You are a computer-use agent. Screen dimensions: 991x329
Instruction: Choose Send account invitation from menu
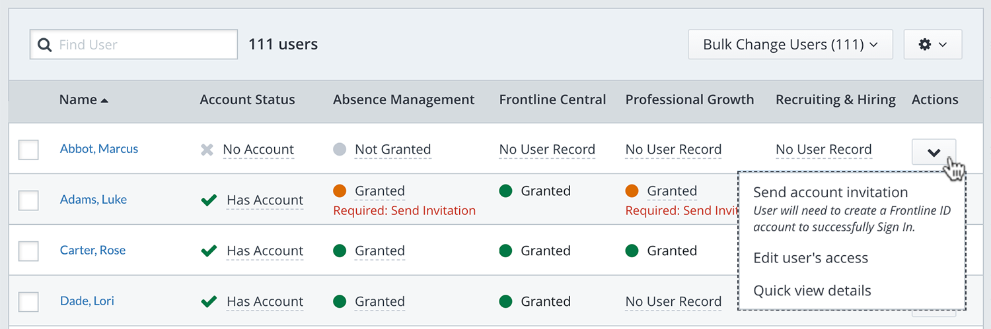tap(830, 193)
